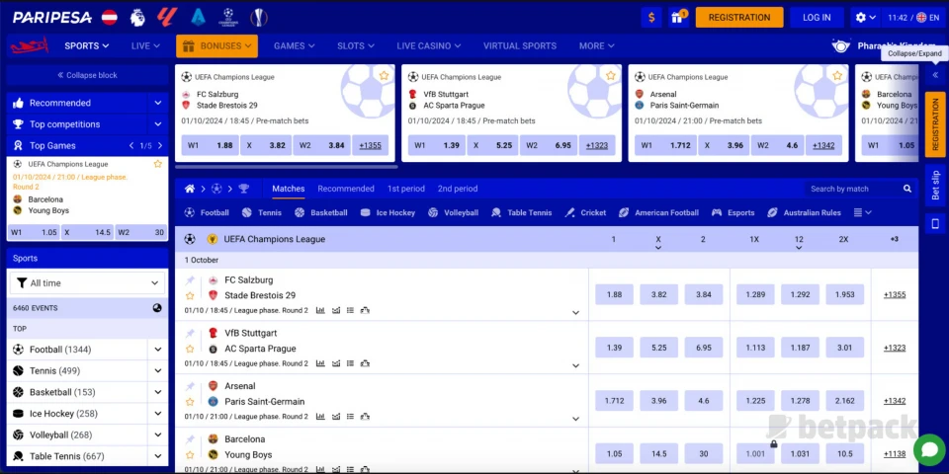The height and width of the screenshot is (474, 949).
Task: Click the dollar sign payments icon
Action: pos(650,17)
